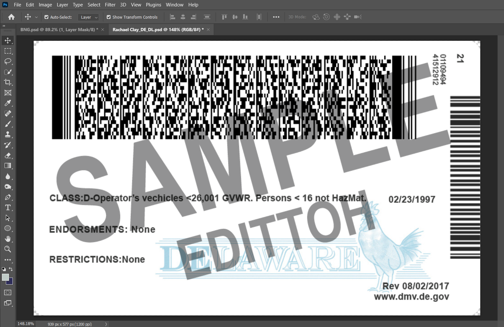Close the Rachael Clay_DE_DL.psd tab

click(x=208, y=30)
